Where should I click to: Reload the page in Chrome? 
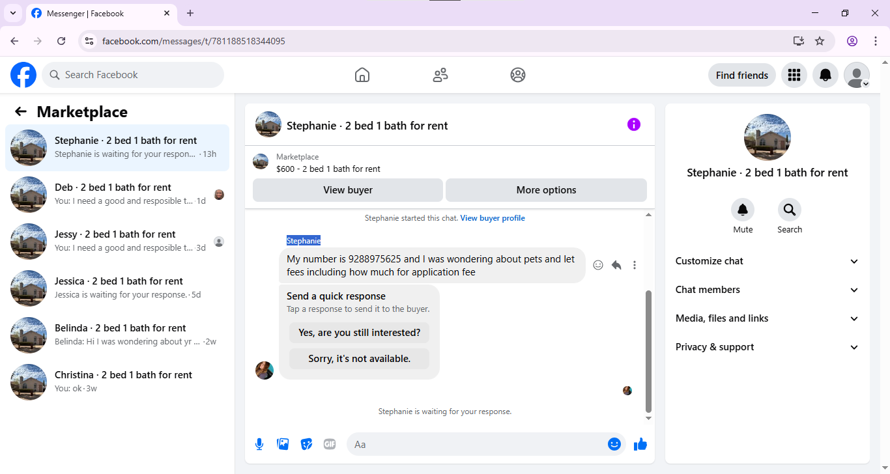point(61,41)
